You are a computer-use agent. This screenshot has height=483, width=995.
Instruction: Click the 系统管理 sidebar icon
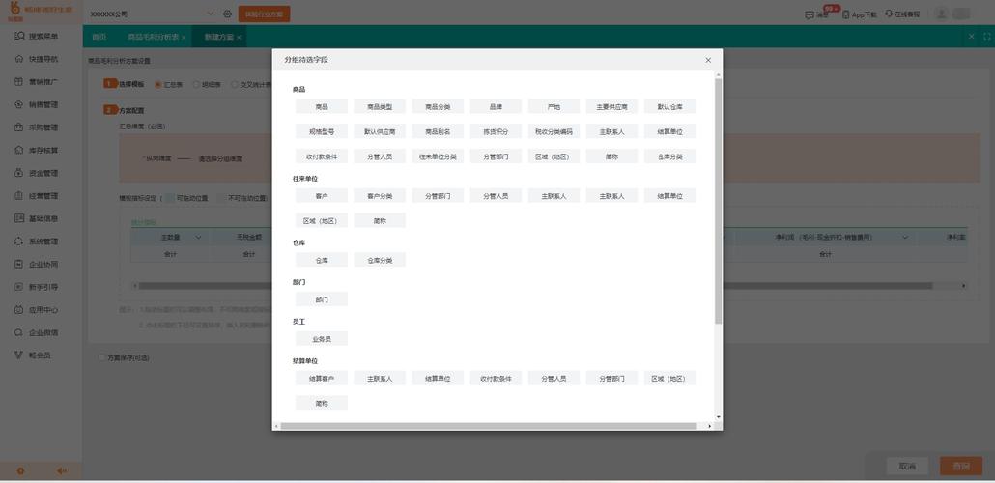click(x=19, y=241)
